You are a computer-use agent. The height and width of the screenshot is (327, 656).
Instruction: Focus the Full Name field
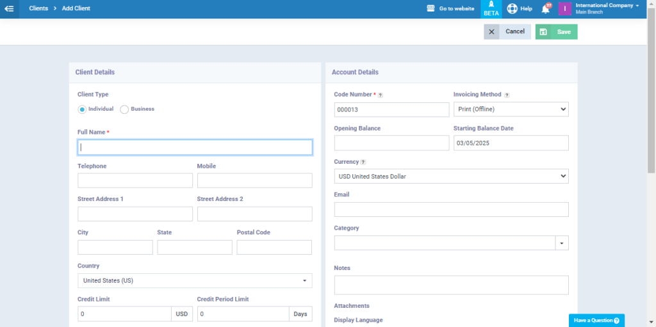195,147
